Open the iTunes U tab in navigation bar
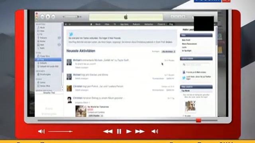The image size is (255, 143). [161, 24]
